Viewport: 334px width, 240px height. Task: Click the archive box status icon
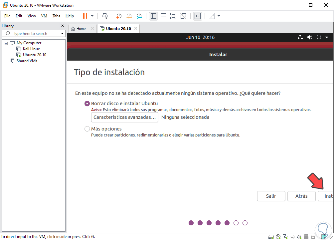tap(313, 237)
